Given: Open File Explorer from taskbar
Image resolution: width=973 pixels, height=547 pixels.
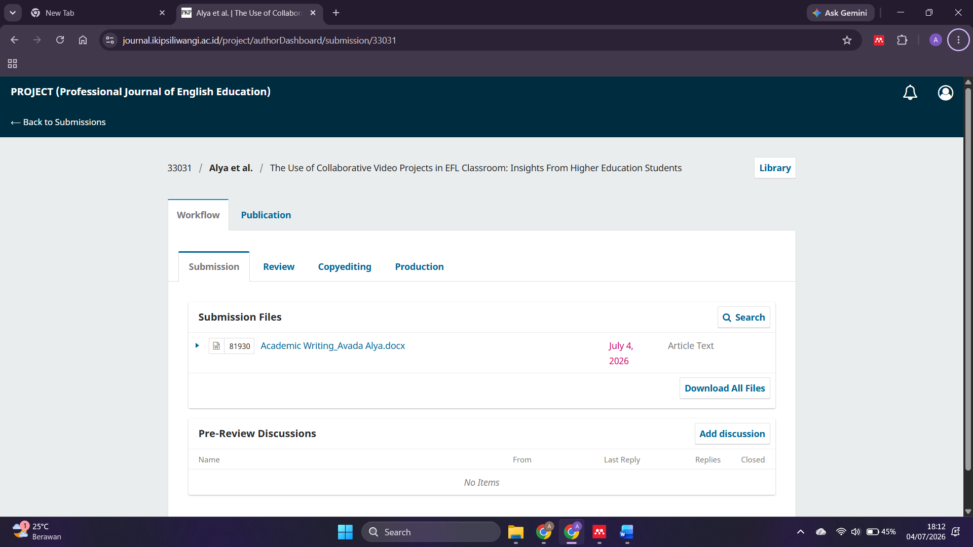Looking at the screenshot, I should click(x=516, y=532).
